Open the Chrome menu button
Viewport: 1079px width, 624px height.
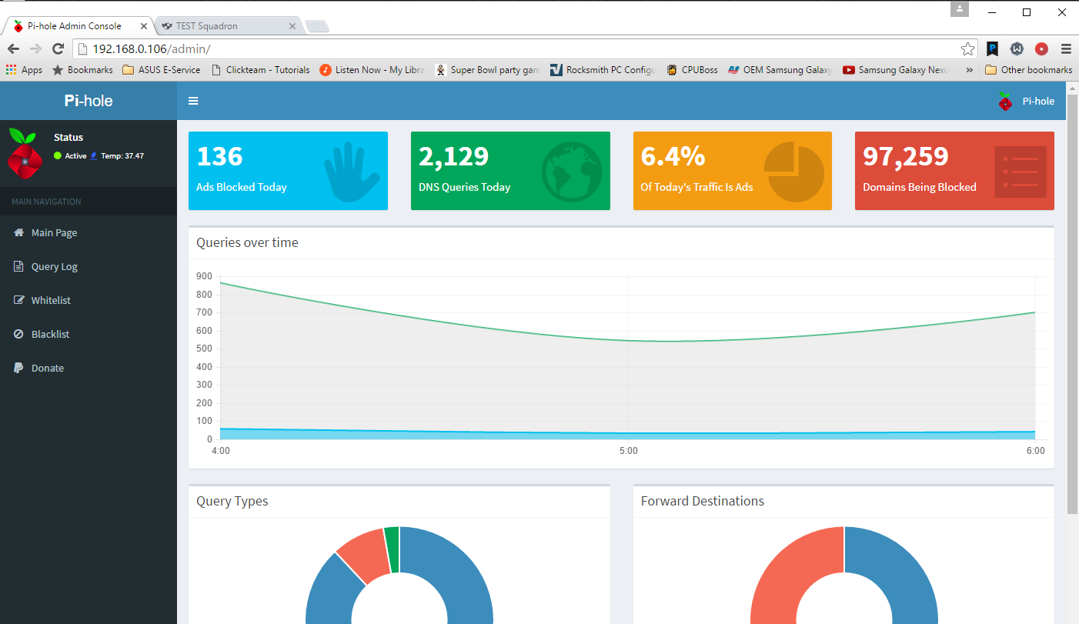[1066, 48]
